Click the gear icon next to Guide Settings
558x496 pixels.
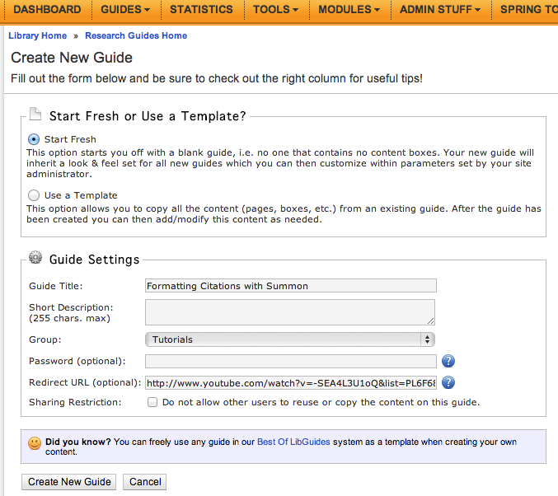(35, 258)
